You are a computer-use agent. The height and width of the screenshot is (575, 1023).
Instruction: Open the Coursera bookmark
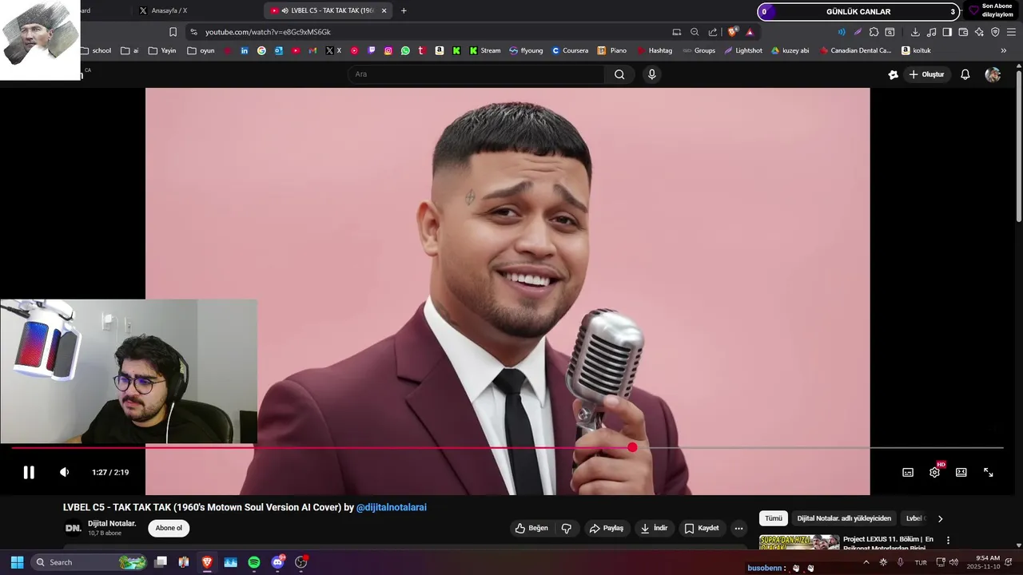(x=570, y=50)
